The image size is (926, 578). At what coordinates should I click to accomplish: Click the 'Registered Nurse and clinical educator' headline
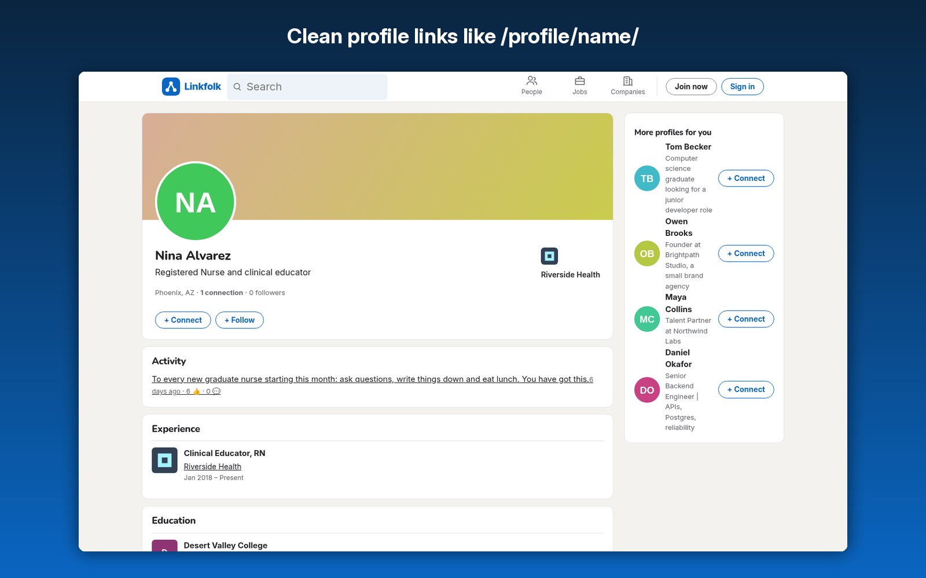(x=233, y=273)
